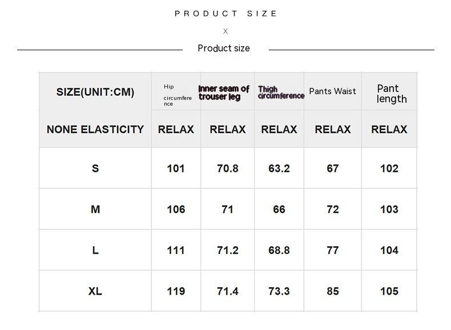Screen dimensions: 451x330
Task: Click the 106 hip value for size M
Action: coord(176,210)
